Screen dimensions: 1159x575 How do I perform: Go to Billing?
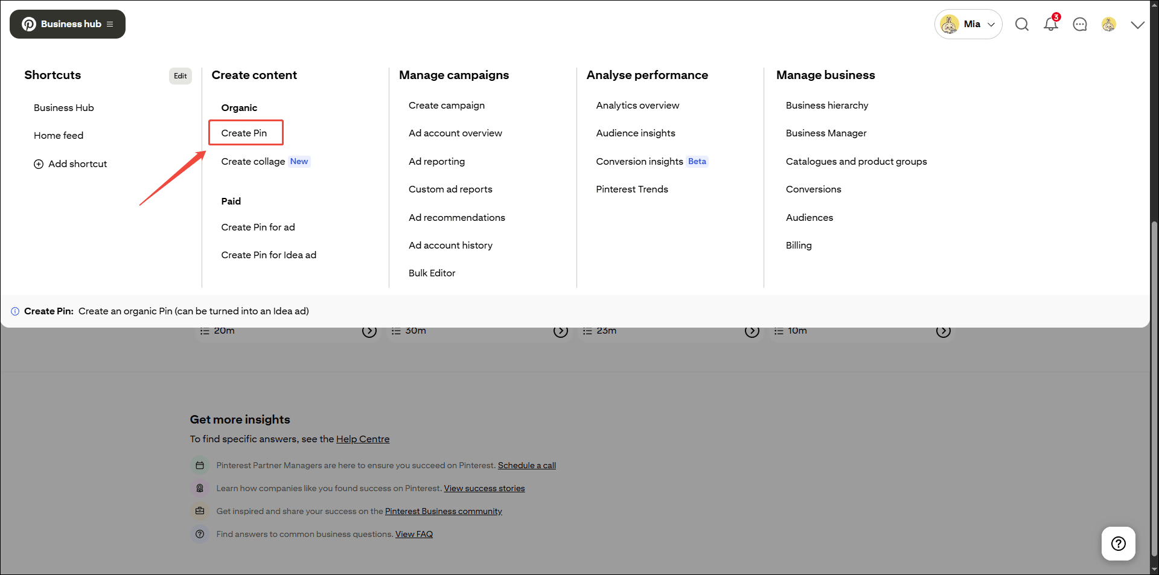(799, 246)
